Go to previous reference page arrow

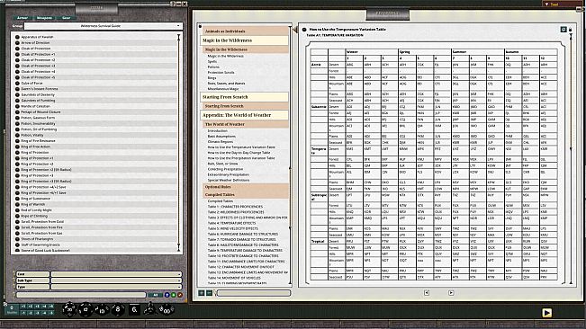tap(427, 293)
